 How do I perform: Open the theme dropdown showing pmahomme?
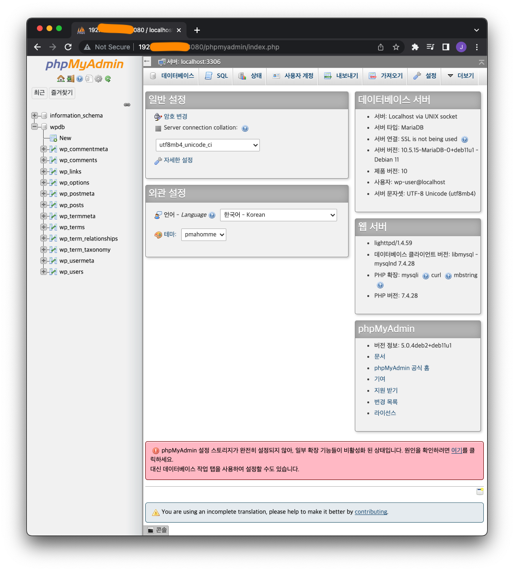coord(203,235)
